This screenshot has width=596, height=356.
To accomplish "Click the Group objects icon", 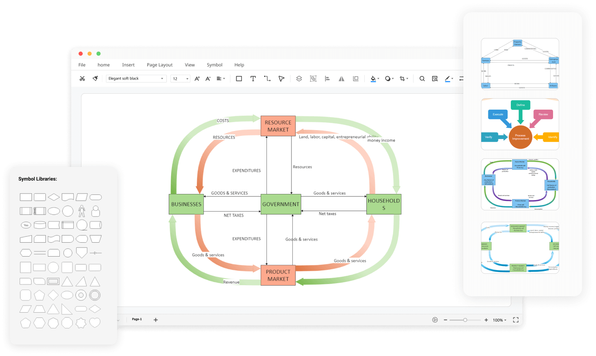I will click(313, 79).
